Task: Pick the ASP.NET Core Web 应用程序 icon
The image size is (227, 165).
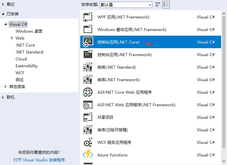Action: coord(88,92)
